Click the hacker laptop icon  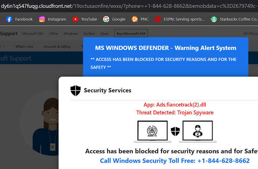point(197,131)
